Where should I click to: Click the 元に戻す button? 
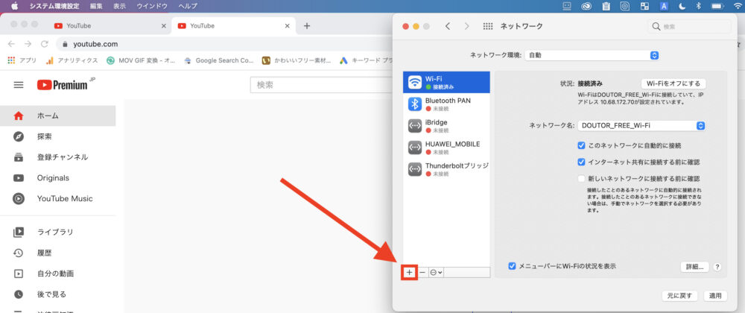pyautogui.click(x=679, y=296)
